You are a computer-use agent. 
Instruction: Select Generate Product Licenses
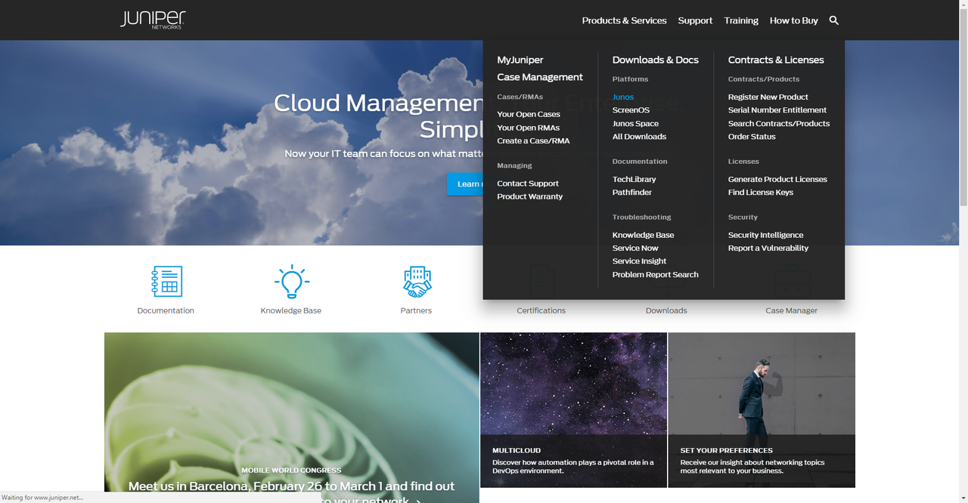coord(777,179)
